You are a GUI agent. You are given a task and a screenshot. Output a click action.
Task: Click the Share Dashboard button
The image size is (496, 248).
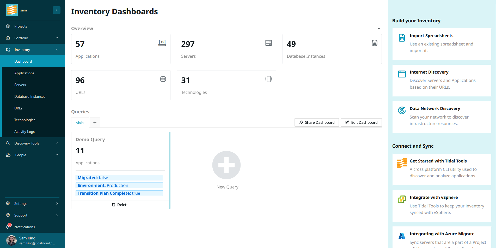[x=316, y=122]
